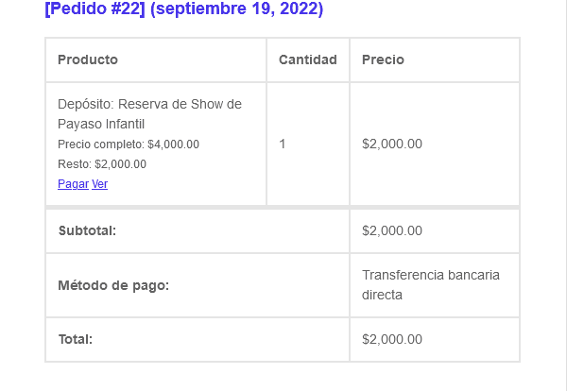Screen dimensions: 567x391
Task: Click the Subtotal label cell
Action: click(87, 230)
